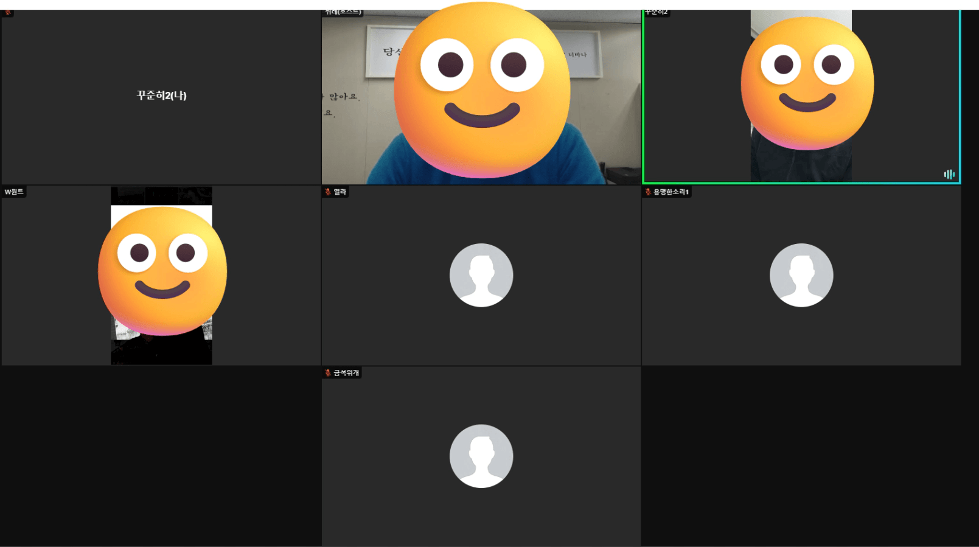This screenshot has width=979, height=547.
Task: Click the 멜라 name label
Action: point(340,192)
